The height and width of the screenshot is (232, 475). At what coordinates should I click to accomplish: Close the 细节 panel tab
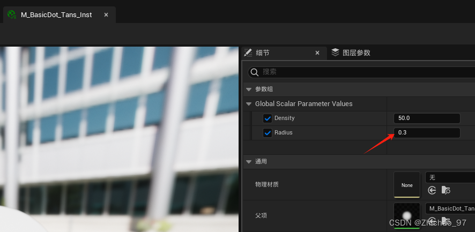point(317,53)
